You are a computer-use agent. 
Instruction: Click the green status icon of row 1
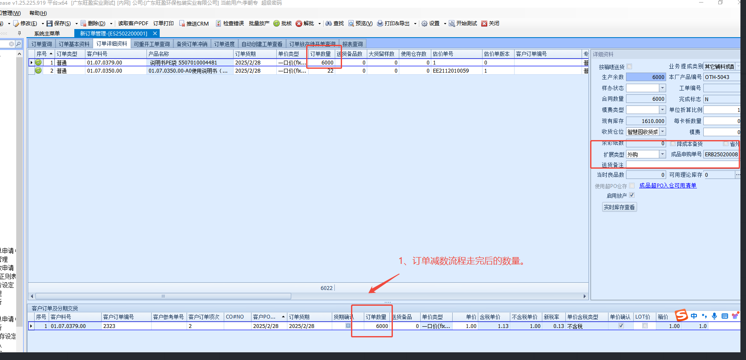click(38, 62)
